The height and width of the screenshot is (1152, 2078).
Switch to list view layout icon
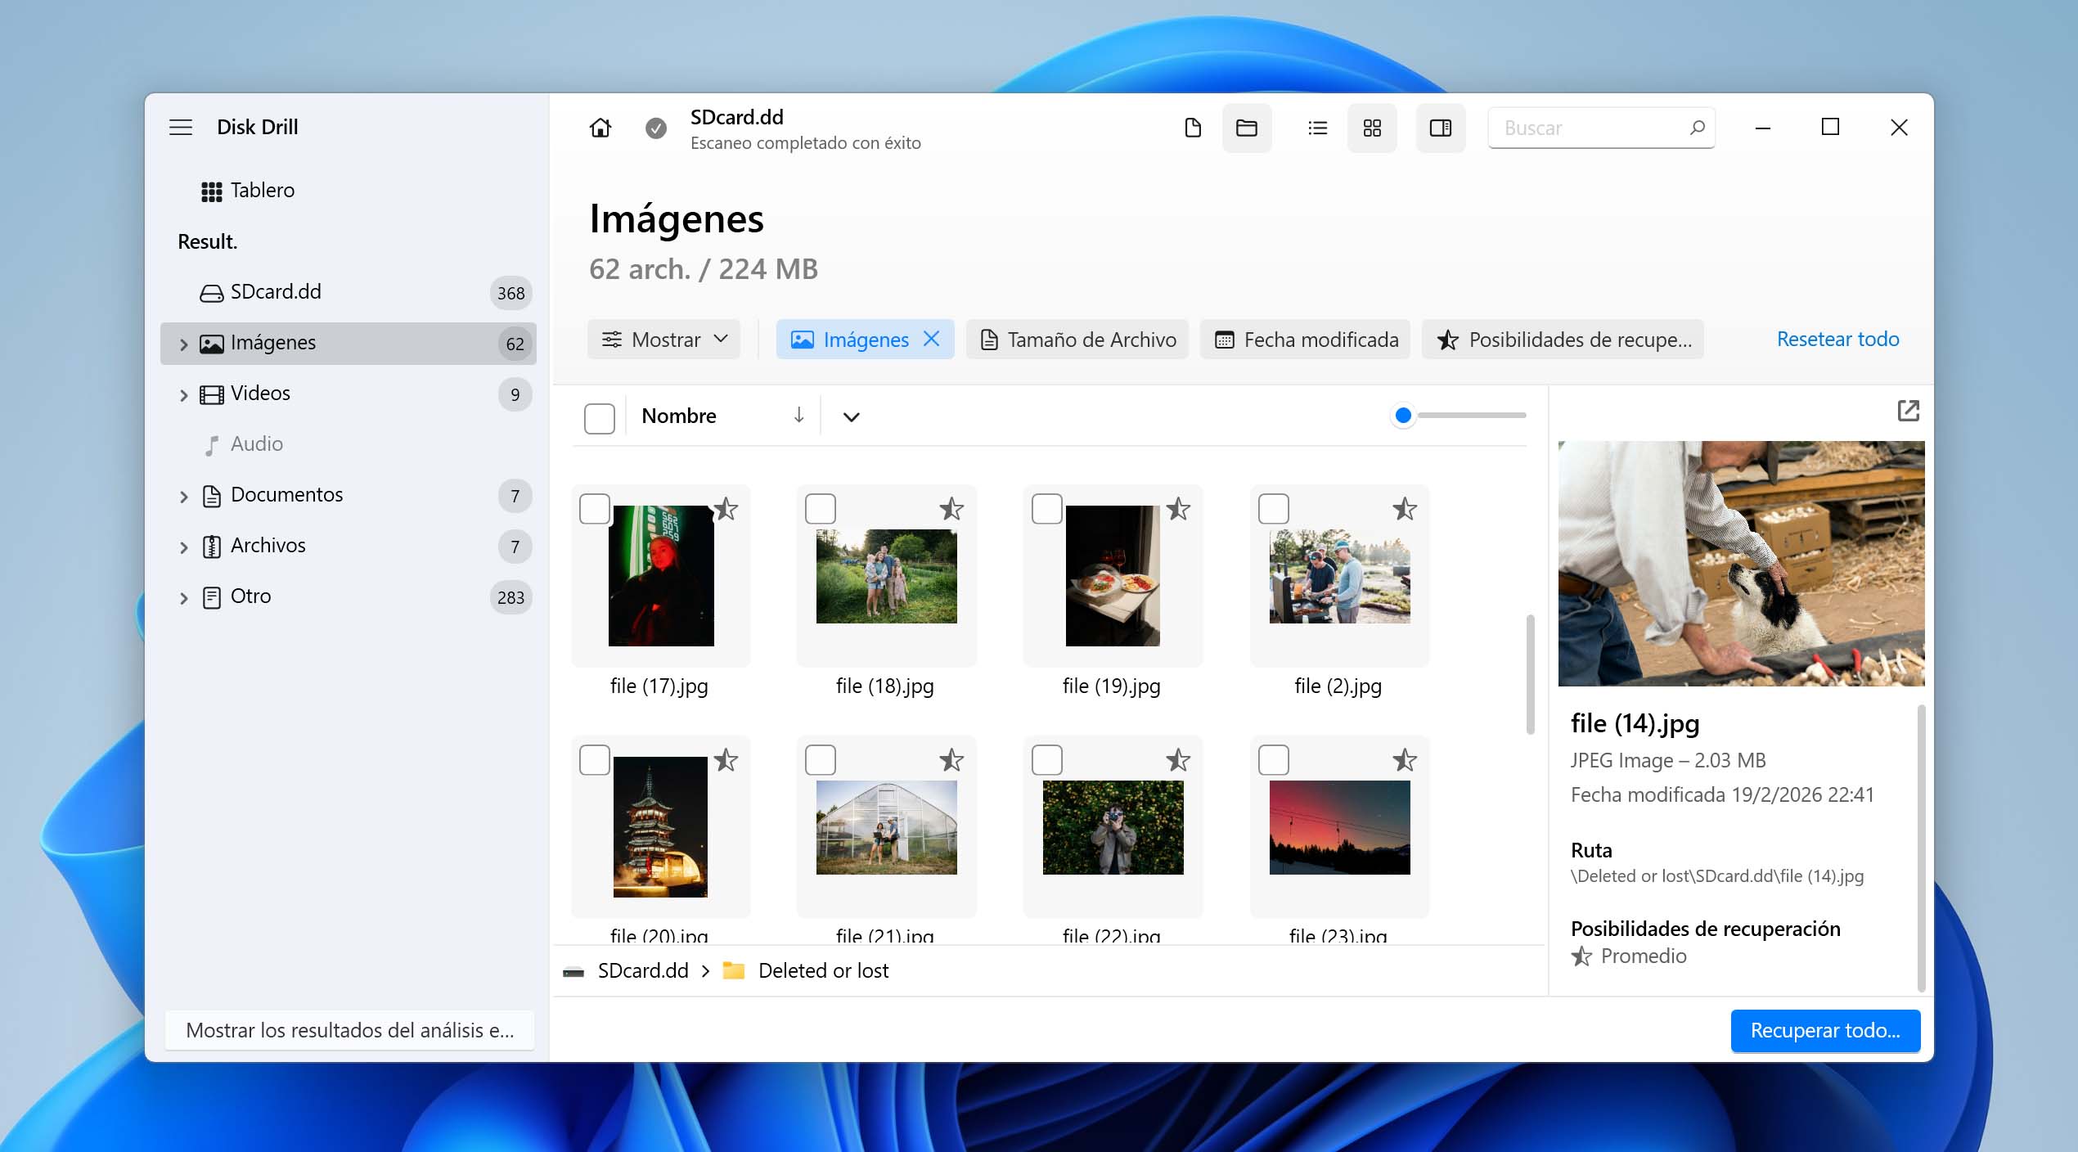click(x=1317, y=128)
